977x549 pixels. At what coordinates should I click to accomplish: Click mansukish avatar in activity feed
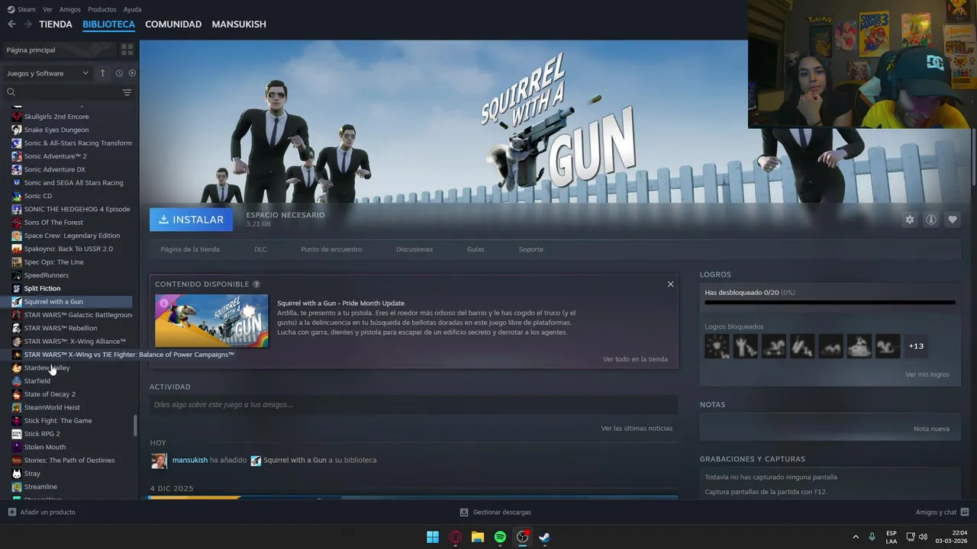(159, 461)
